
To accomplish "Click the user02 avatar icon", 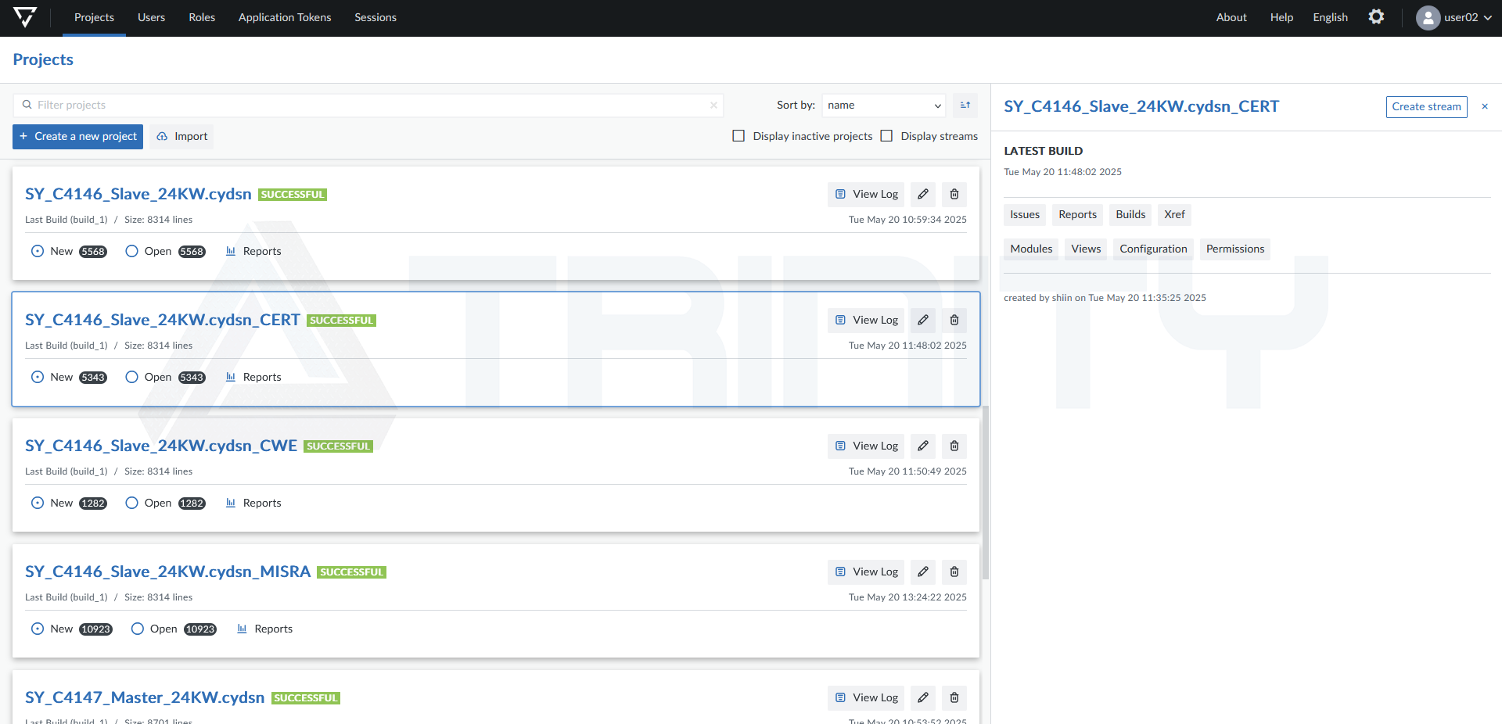I will 1428,17.
